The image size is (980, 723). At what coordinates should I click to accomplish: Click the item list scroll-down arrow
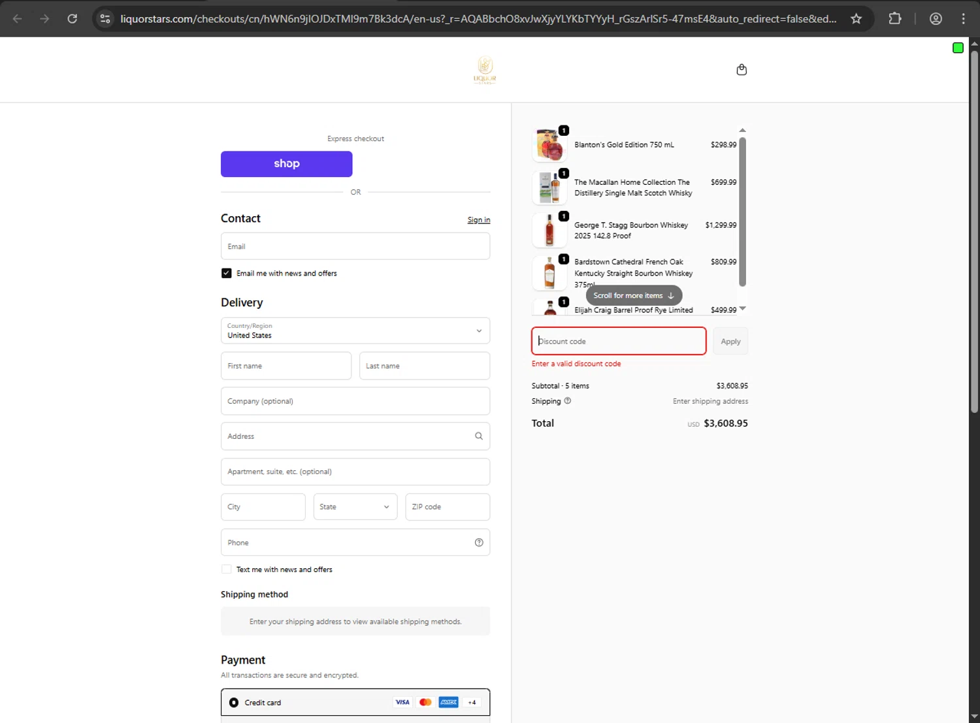point(742,308)
